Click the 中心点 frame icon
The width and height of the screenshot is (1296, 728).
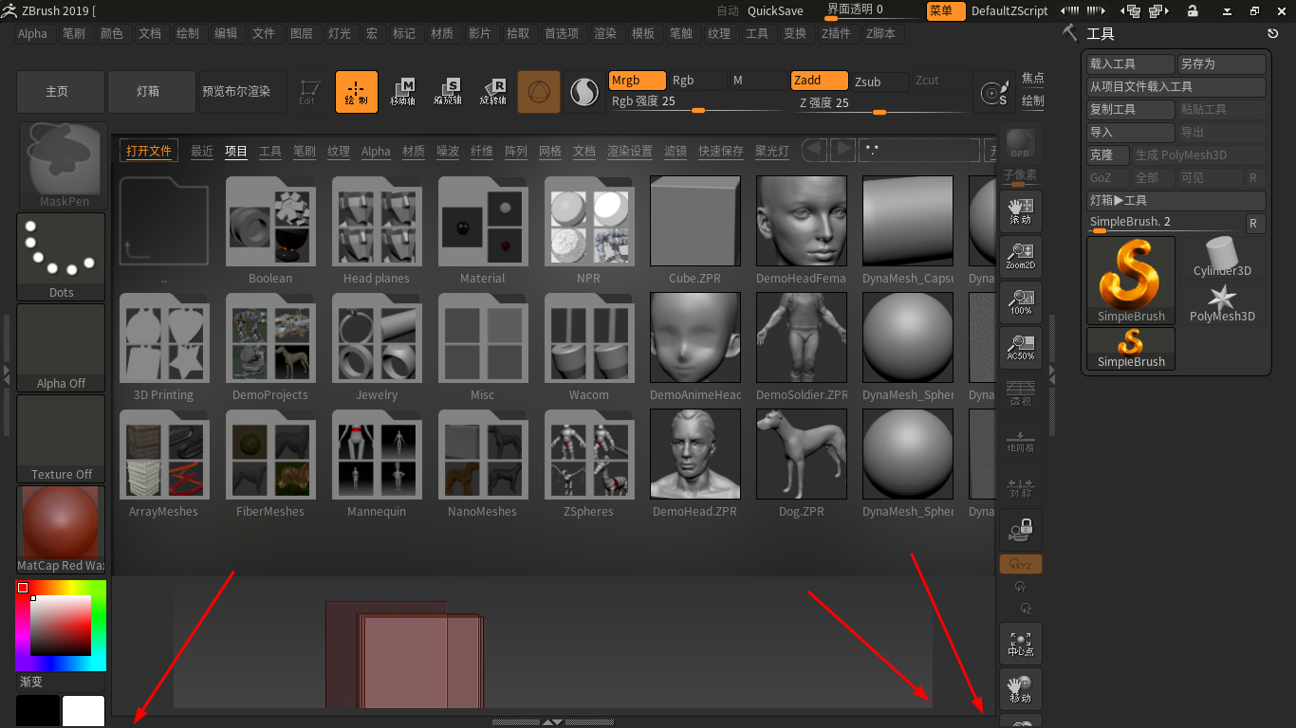coord(1021,643)
